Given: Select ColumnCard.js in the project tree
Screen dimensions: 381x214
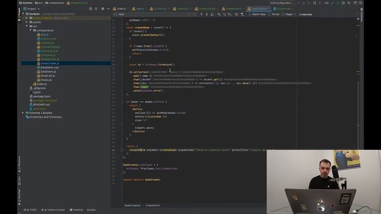Looking at the screenshot, I should [50, 47].
